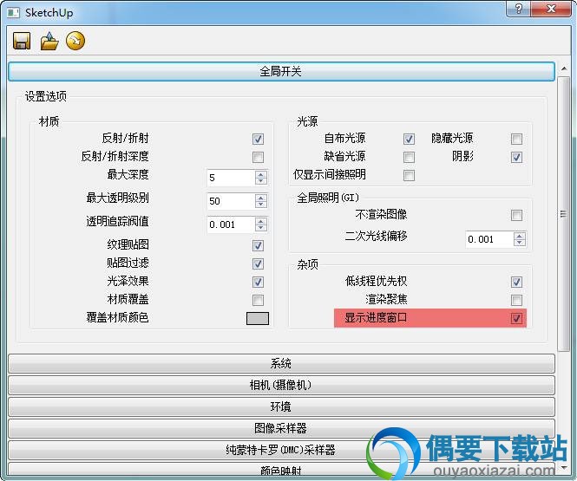Click the save settings floppy disk icon
The image size is (577, 481).
point(22,41)
